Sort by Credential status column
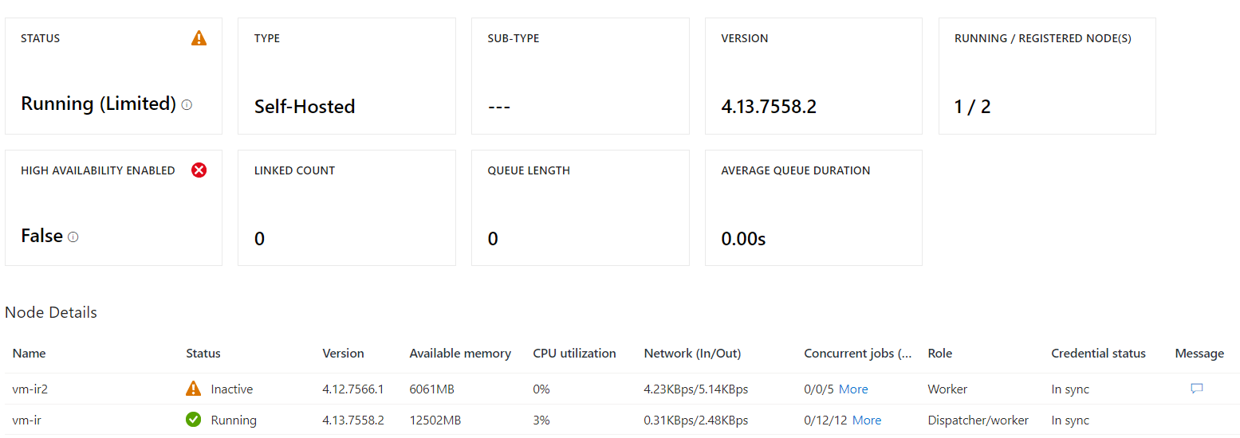Image resolution: width=1240 pixels, height=438 pixels. pos(1098,354)
